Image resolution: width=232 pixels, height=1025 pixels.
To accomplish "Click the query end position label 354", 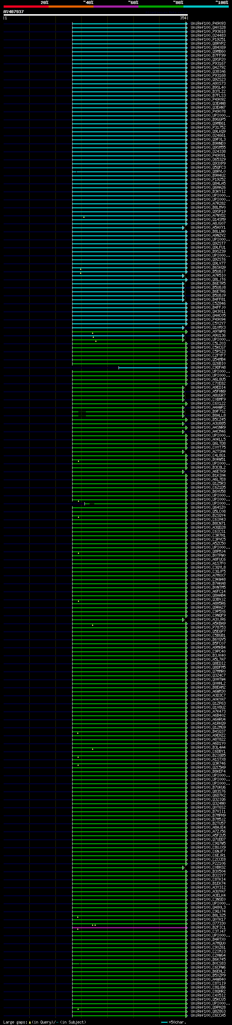I will (x=183, y=18).
